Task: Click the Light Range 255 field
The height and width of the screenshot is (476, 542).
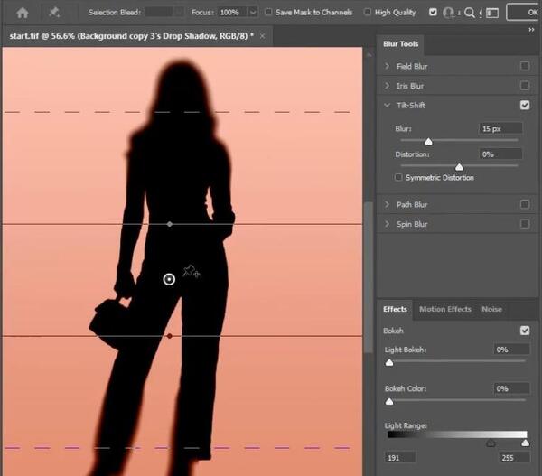Action: coord(514,458)
